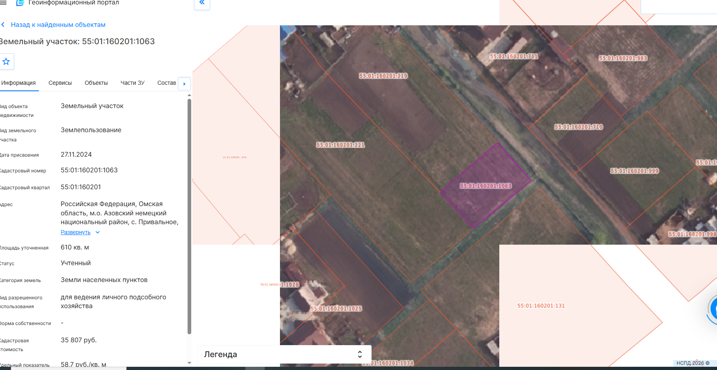Image resolution: width=717 pixels, height=370 pixels.
Task: Expand the address with Развернуть link
Action: [x=76, y=232]
